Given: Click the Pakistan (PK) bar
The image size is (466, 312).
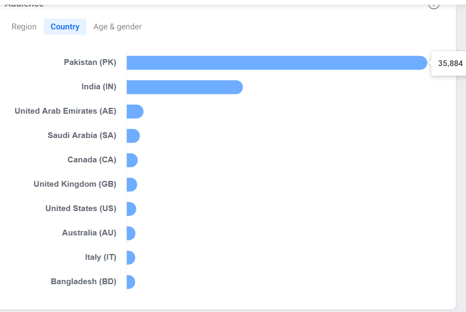Looking at the screenshot, I should click(277, 63).
